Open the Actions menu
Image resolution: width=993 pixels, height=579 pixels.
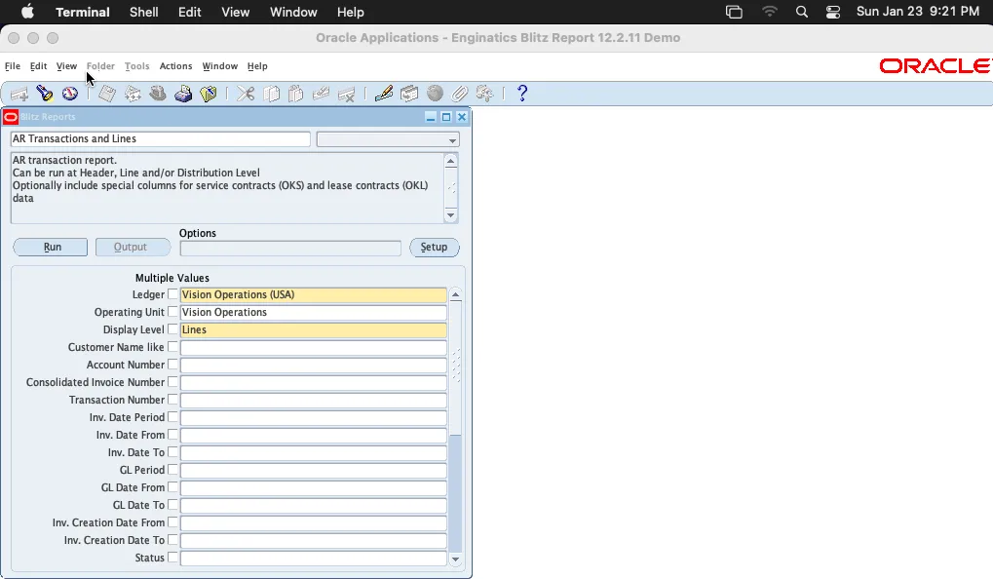(x=175, y=66)
